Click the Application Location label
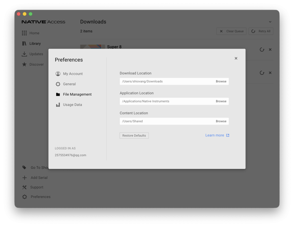The width and height of the screenshot is (294, 227). point(136,93)
